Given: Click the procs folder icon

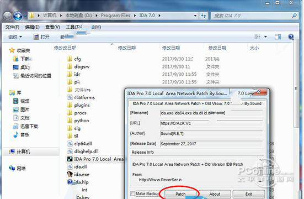Looking at the screenshot, I should (x=70, y=113).
